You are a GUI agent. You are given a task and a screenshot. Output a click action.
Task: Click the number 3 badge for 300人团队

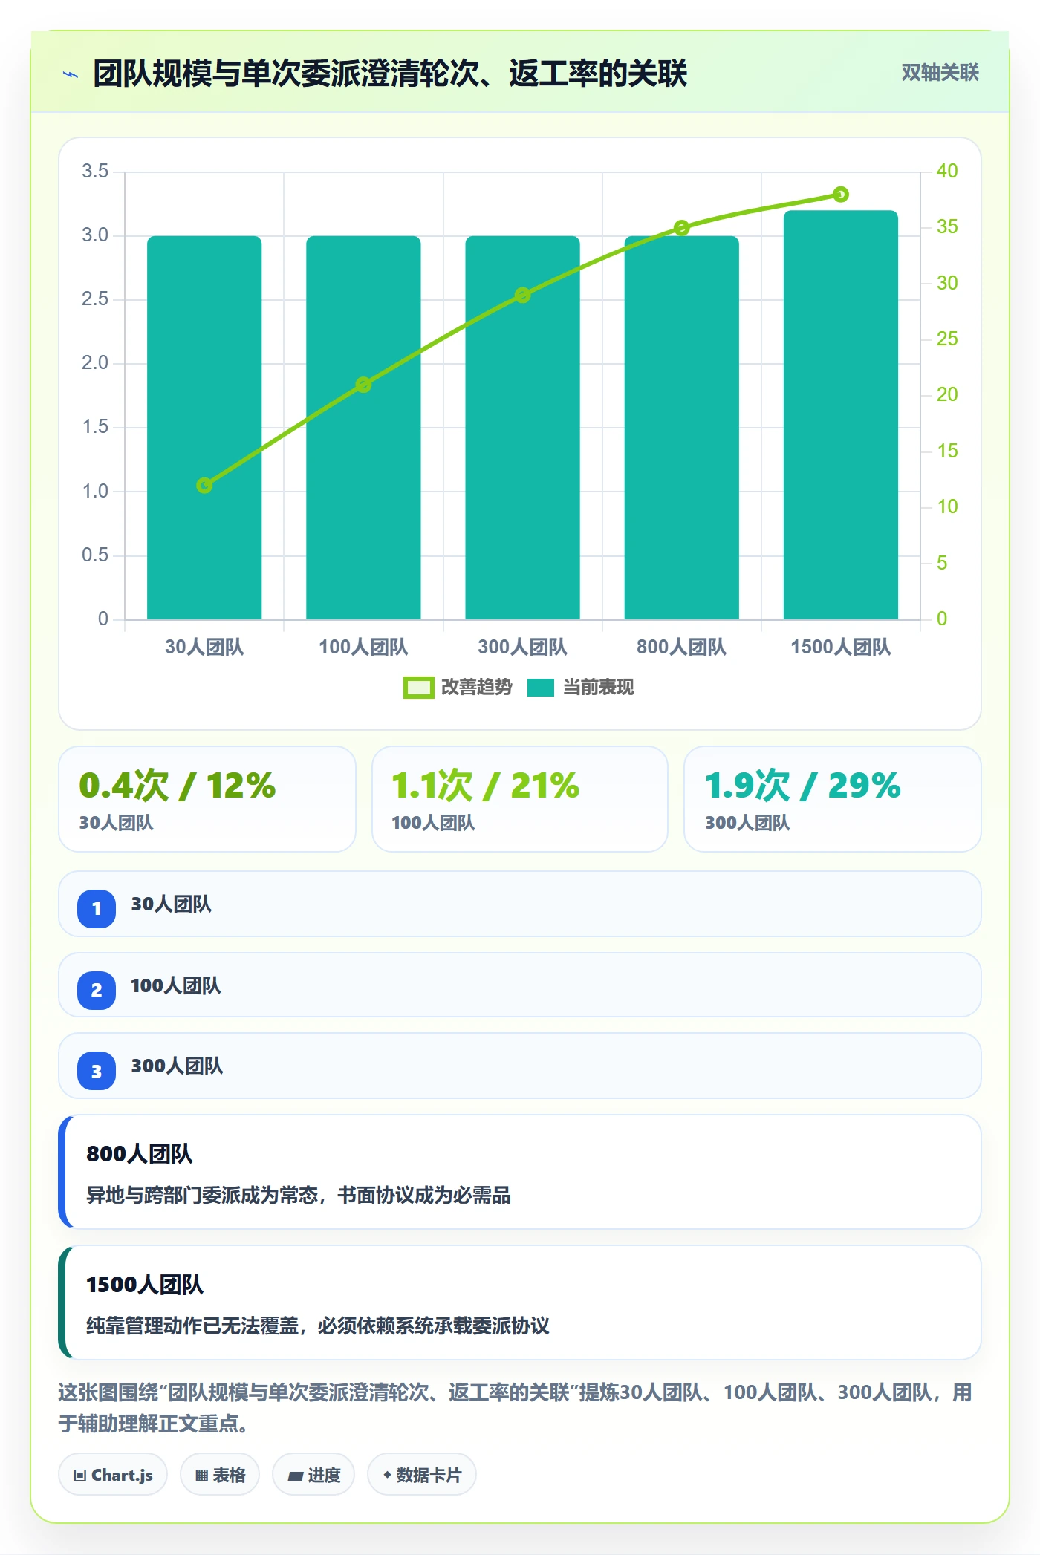[97, 1072]
